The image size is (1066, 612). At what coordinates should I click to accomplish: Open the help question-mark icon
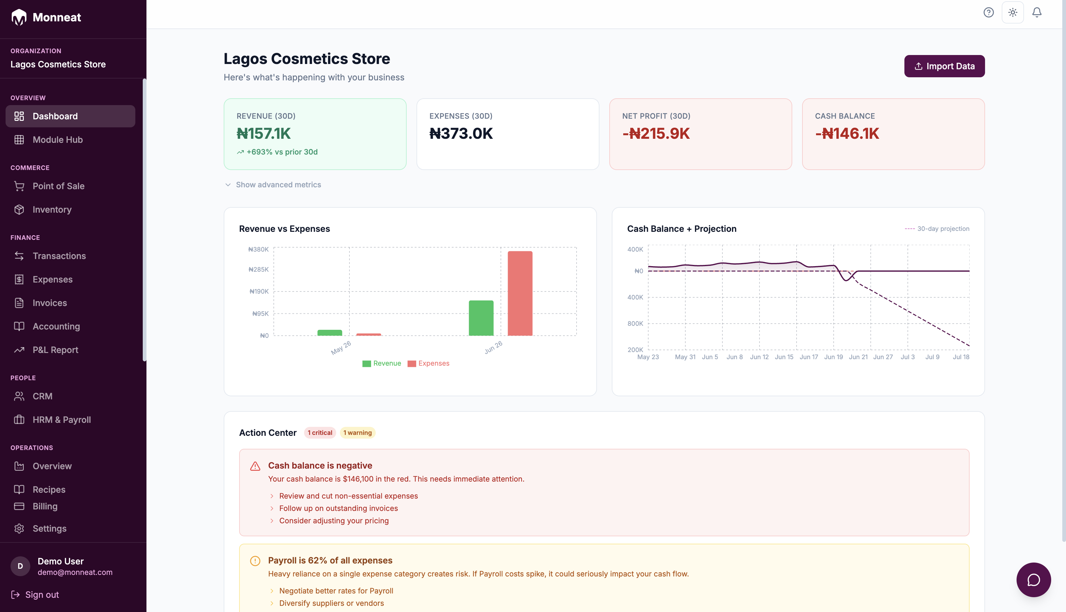(989, 13)
